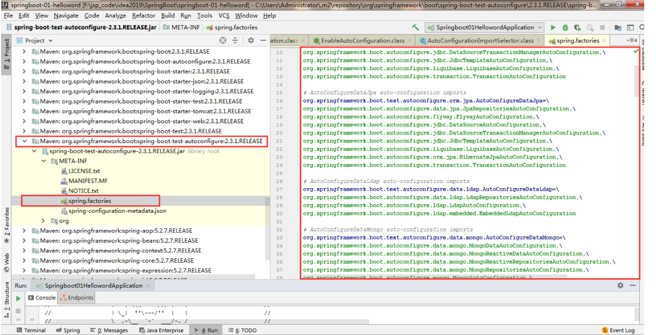Click the collapse all icon in Project panel
The height and width of the screenshot is (335, 656).
click(x=235, y=40)
